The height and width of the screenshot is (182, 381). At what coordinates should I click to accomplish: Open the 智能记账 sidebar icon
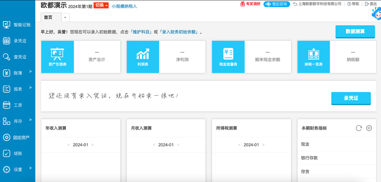(x=6, y=25)
